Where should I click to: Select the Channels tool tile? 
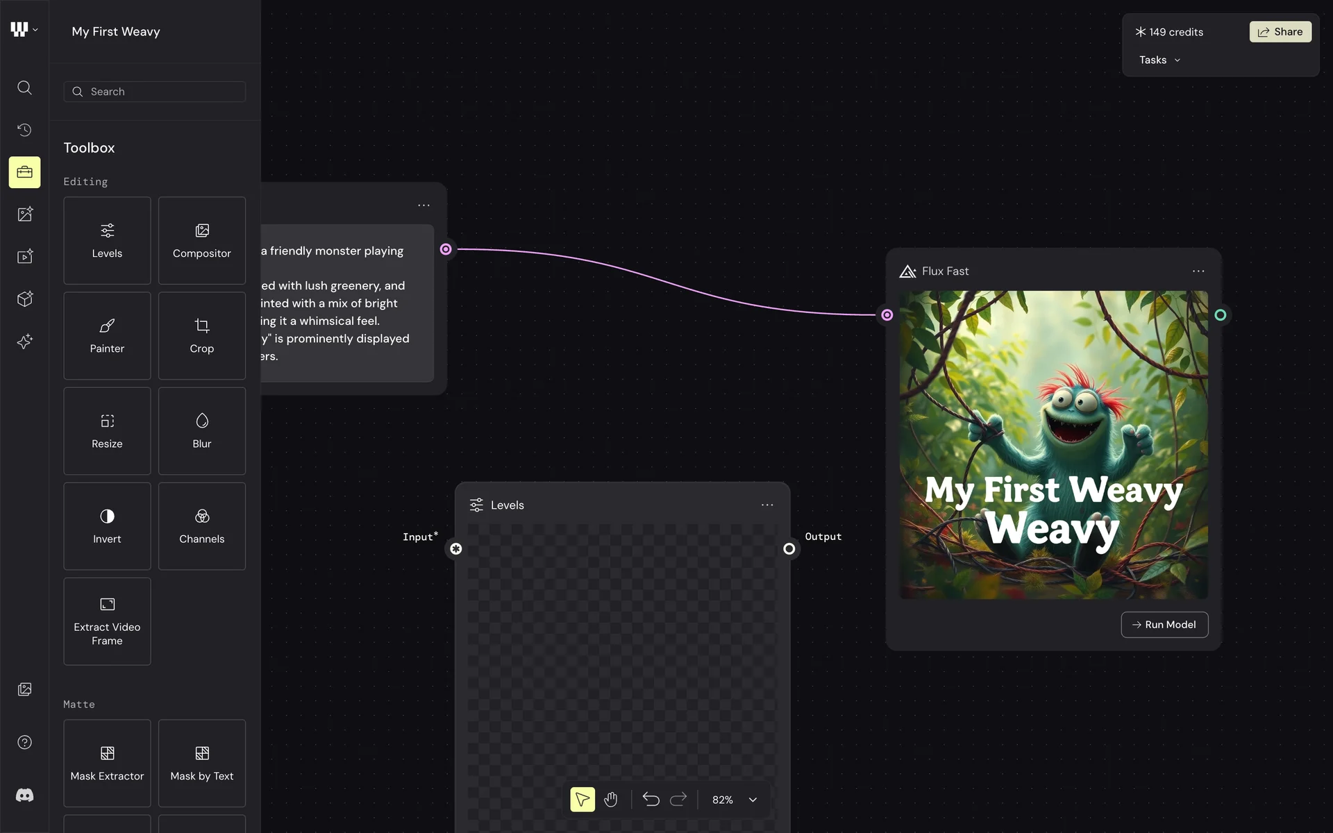201,526
